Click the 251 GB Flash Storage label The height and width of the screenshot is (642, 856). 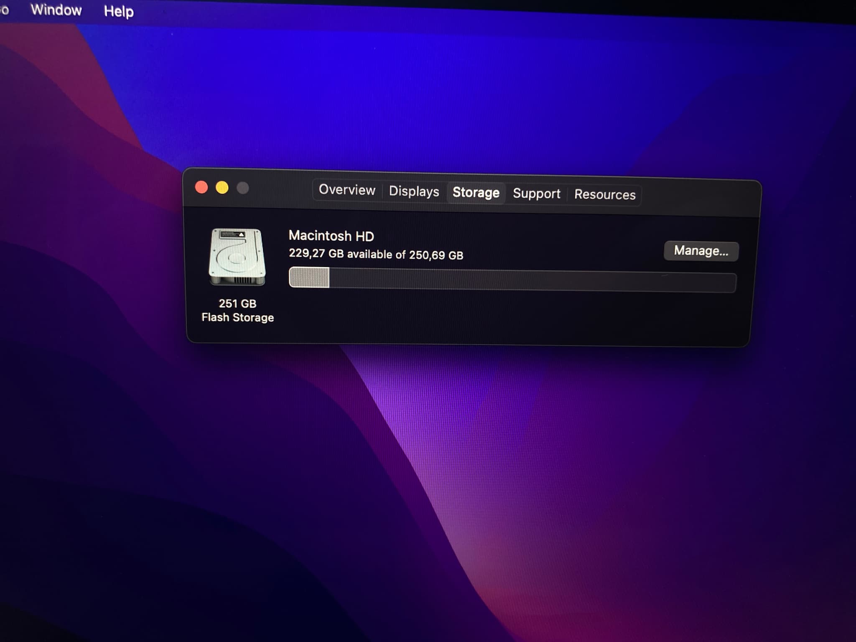[237, 310]
